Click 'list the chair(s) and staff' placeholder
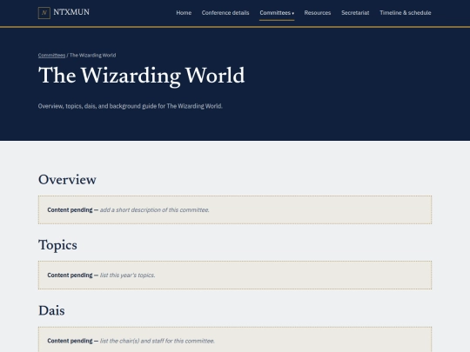The image size is (470, 352). tap(157, 341)
